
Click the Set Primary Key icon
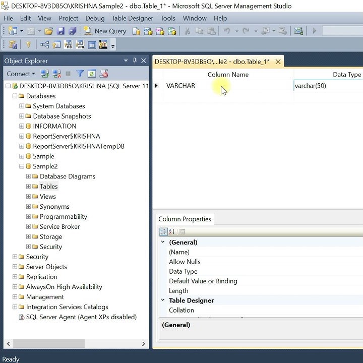28,44
